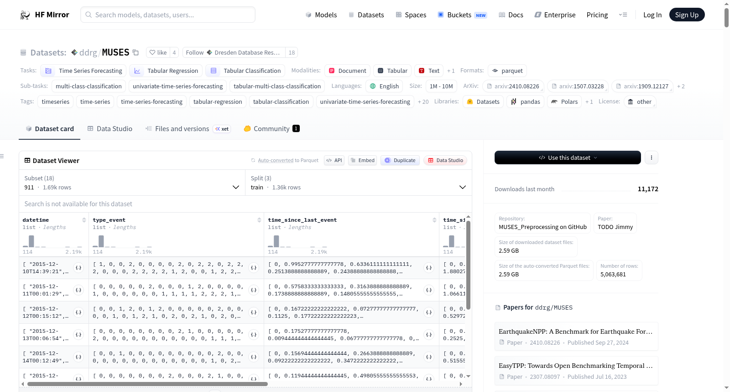Open the Docs navigation item
This screenshot has width=730, height=392.
(511, 15)
